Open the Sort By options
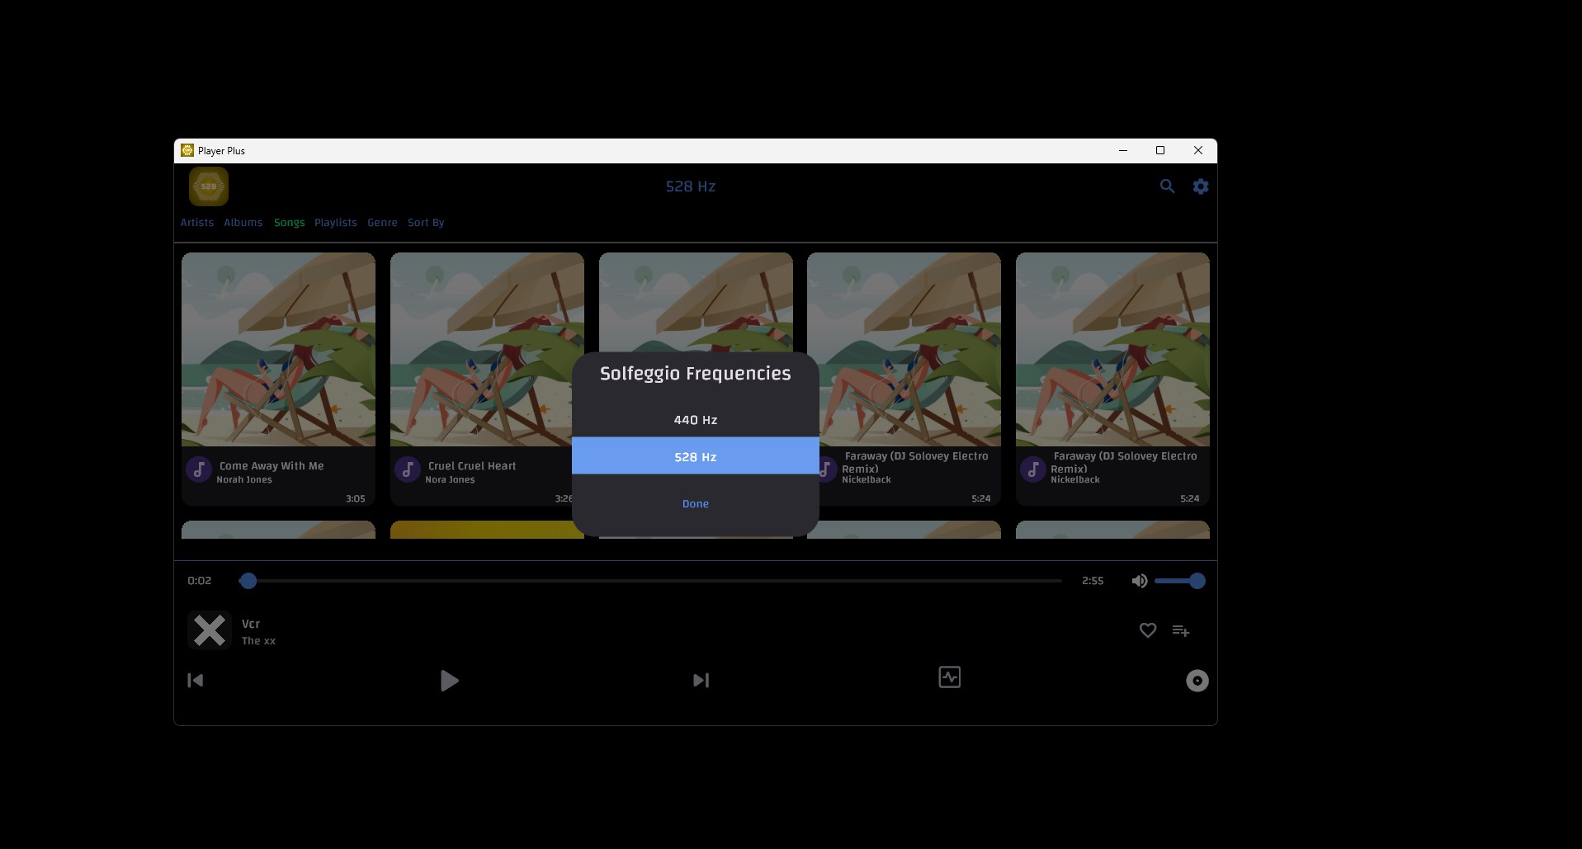This screenshot has height=849, width=1582. pyautogui.click(x=426, y=223)
